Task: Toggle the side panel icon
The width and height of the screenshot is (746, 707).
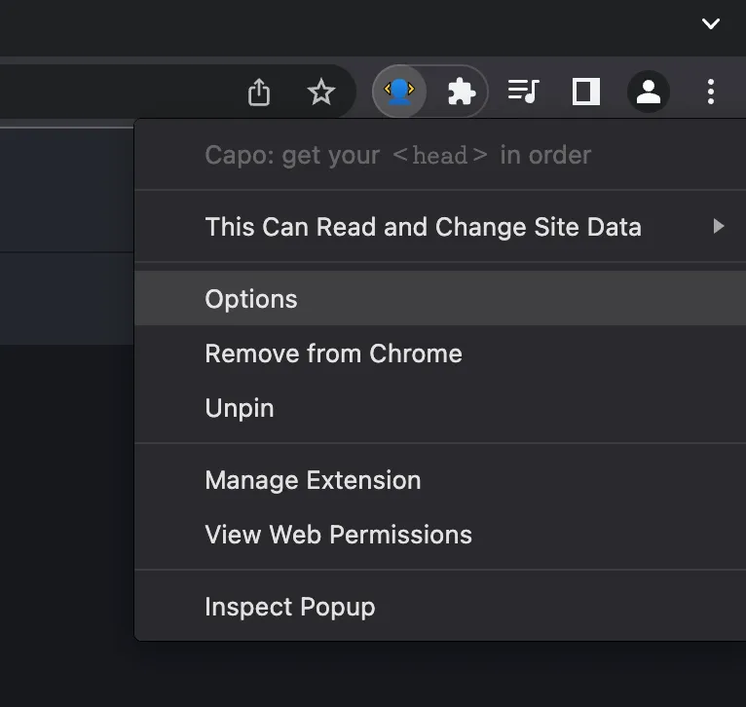Action: [585, 92]
